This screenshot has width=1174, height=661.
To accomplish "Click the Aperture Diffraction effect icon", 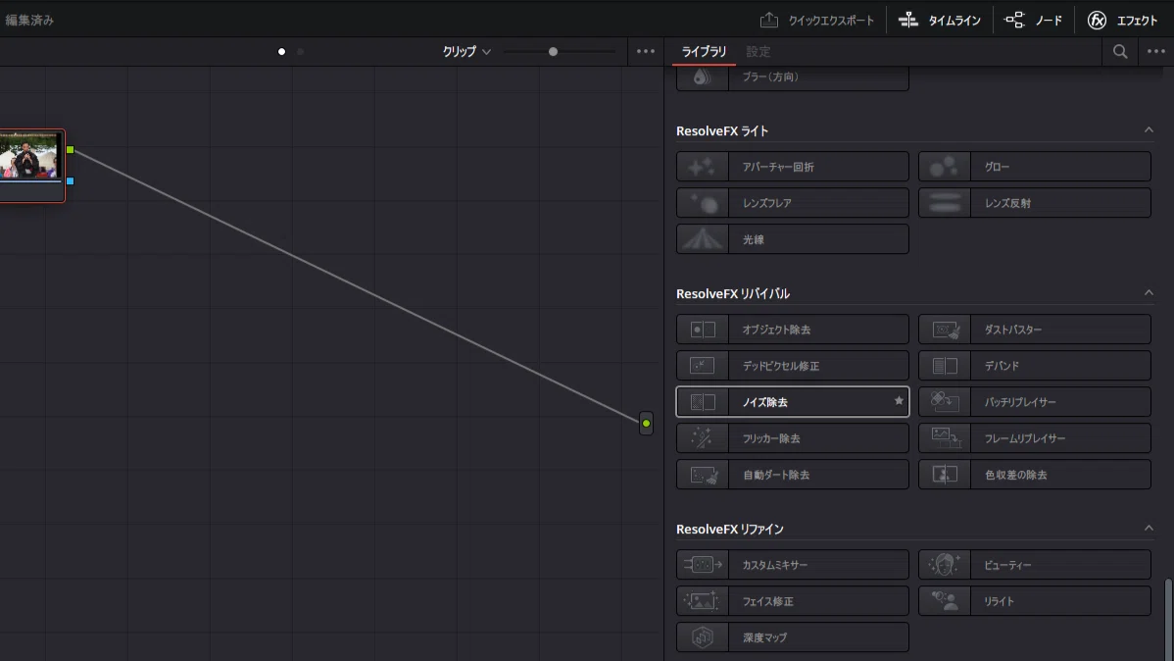I will (x=703, y=167).
